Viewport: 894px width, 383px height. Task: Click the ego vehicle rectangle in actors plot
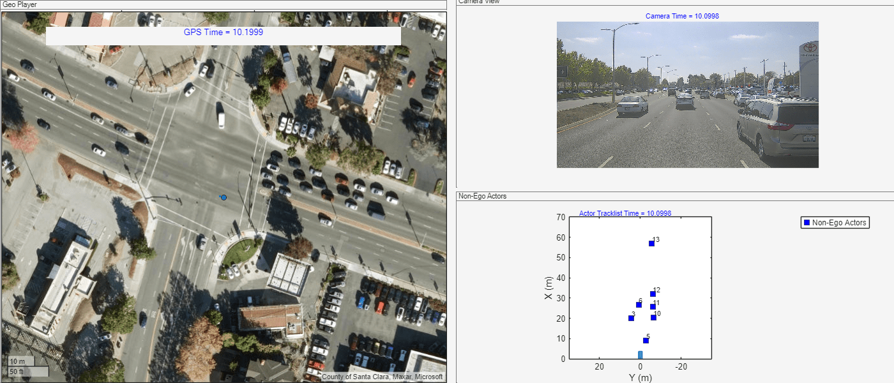pos(640,354)
